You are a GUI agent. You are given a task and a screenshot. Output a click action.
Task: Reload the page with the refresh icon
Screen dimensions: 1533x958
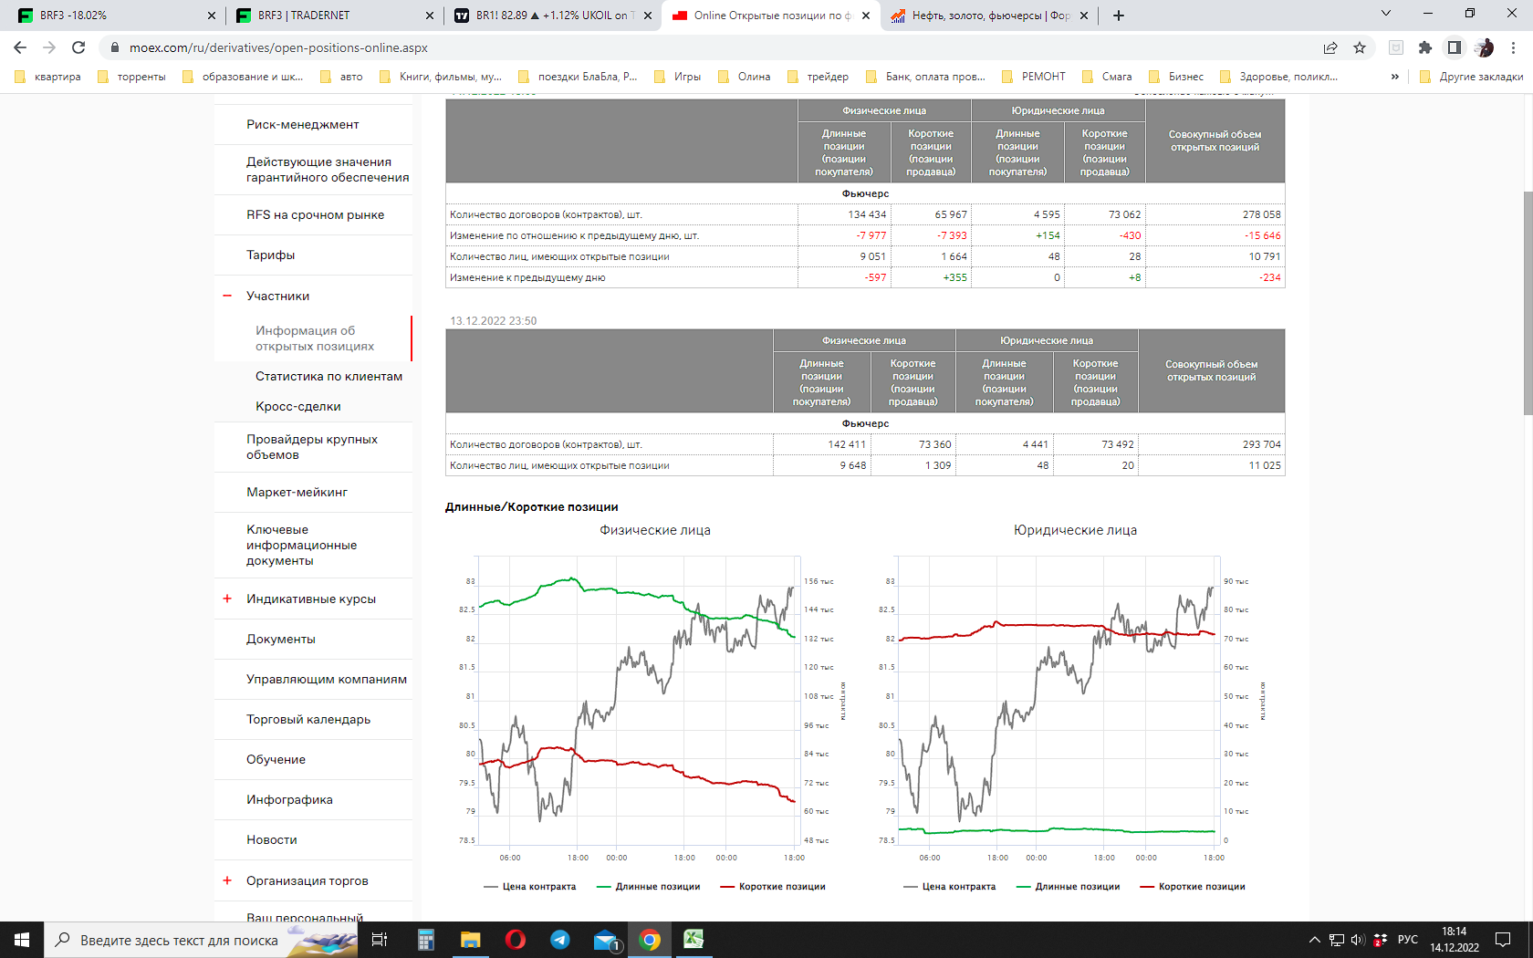78,47
